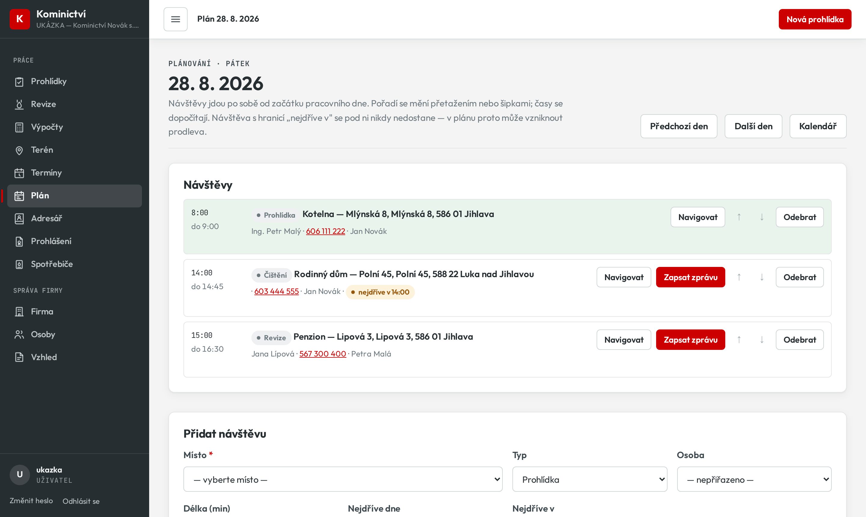Viewport: 866px width, 517px height.
Task: Move the Kotelna visit down with arrow
Action: pos(762,217)
